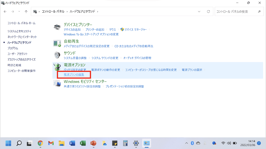Open コントロール パネル ホーム in sidebar

pos(21,23)
